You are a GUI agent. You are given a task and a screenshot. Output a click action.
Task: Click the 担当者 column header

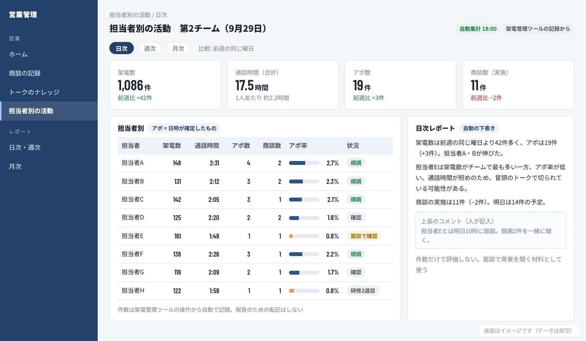[131, 146]
